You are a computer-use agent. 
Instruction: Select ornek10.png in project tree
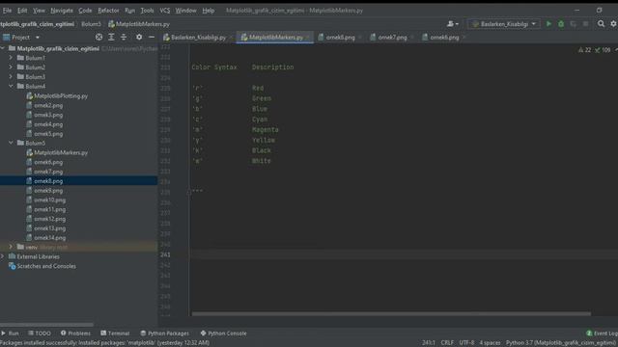[x=49, y=200]
